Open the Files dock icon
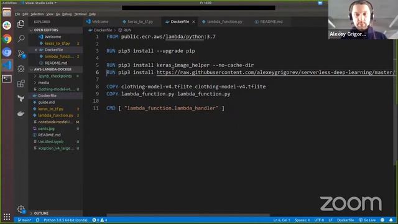Viewport: 398px width, 224px height. (x=7, y=12)
